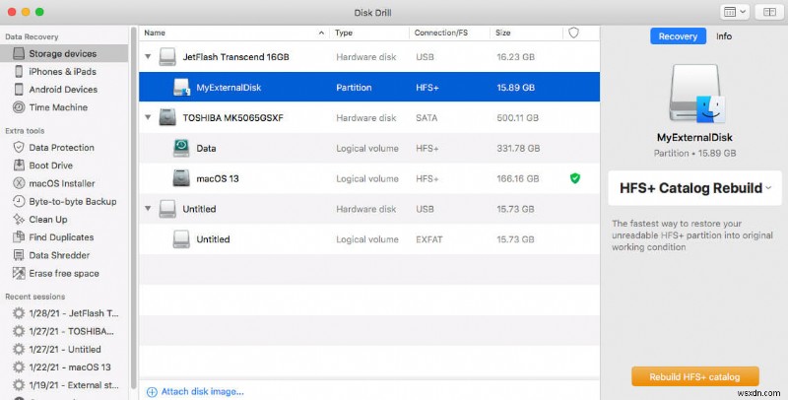Click the Rebuild HFS+ catalog button
Image resolution: width=788 pixels, height=400 pixels.
tap(694, 376)
